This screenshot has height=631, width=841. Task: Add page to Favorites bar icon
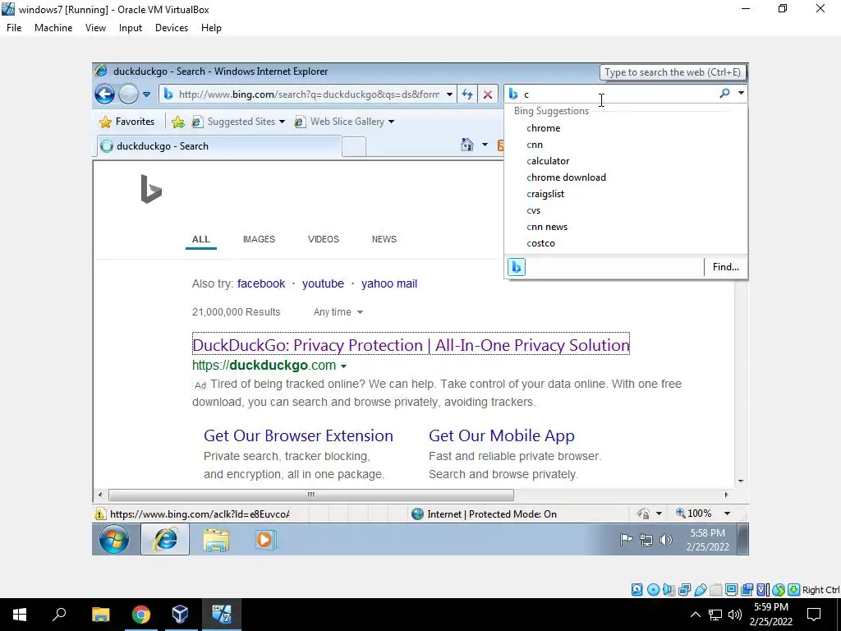coord(178,122)
